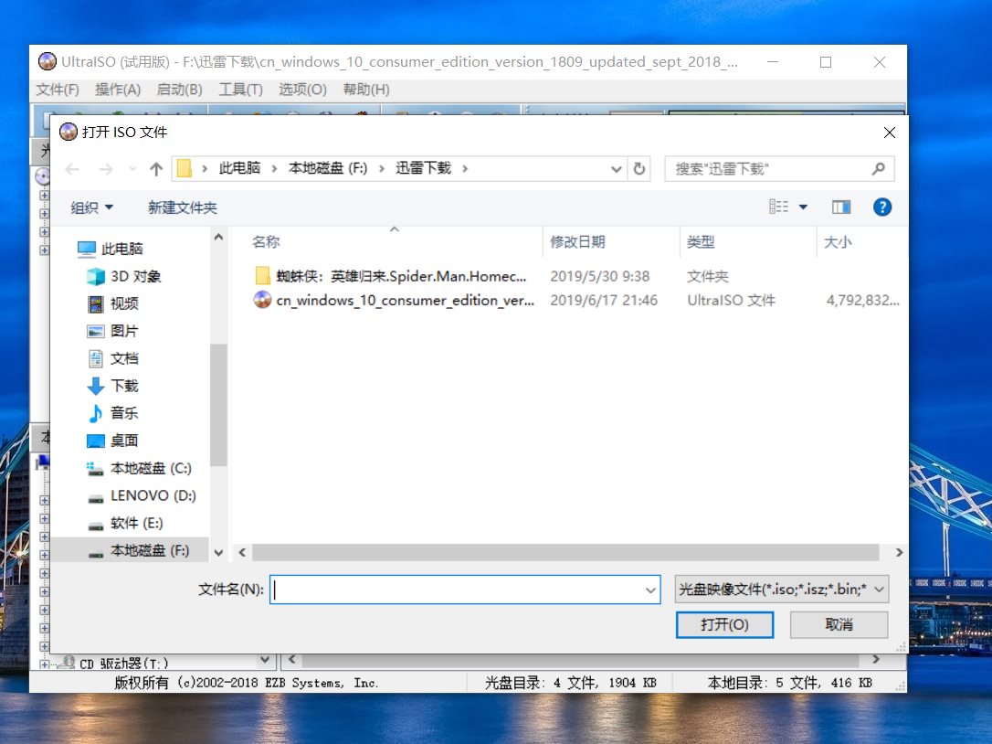Click the folder icon in address bar
This screenshot has width=992, height=744.
pos(185,168)
